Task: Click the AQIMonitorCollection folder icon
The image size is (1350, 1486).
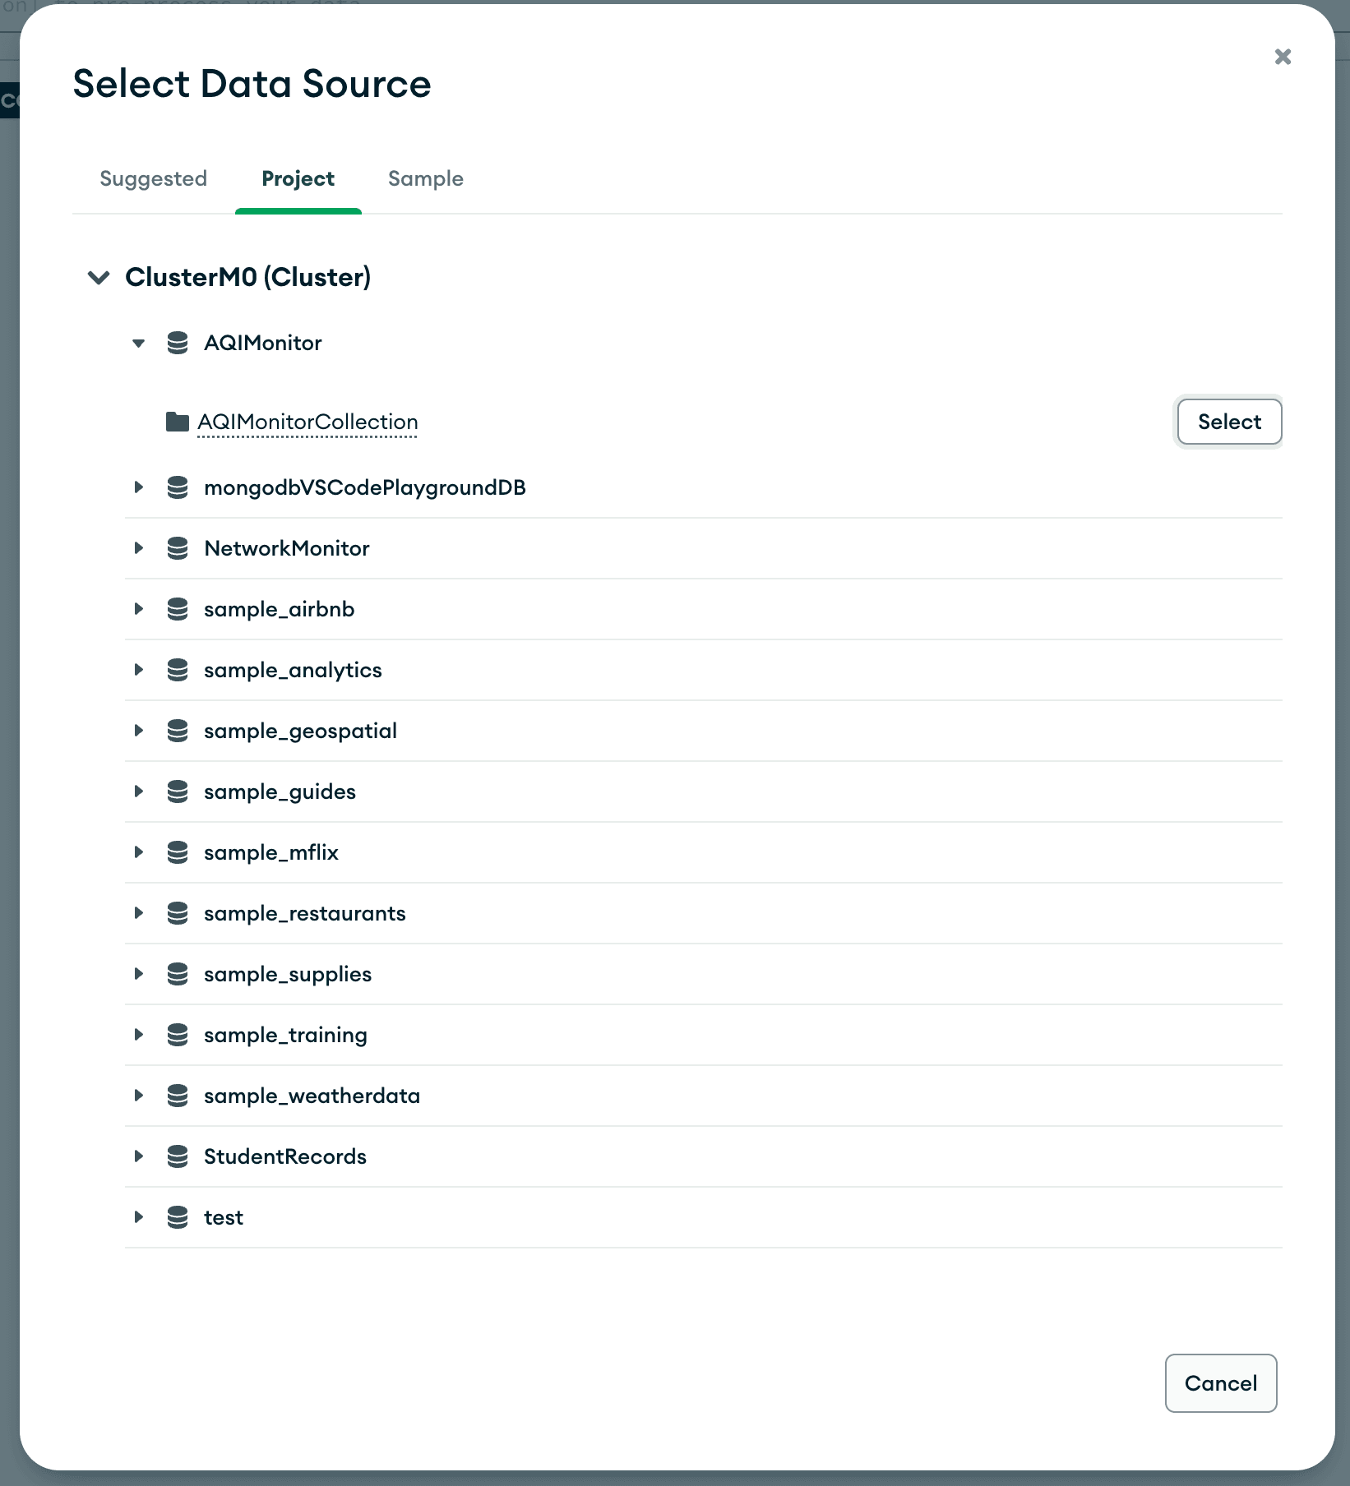Action: coord(177,422)
